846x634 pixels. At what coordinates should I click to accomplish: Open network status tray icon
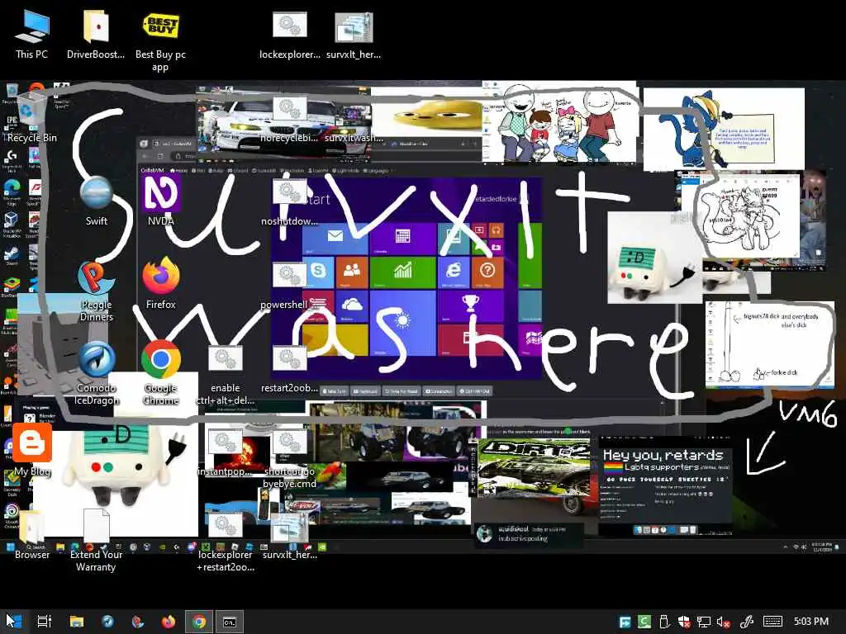(704, 622)
